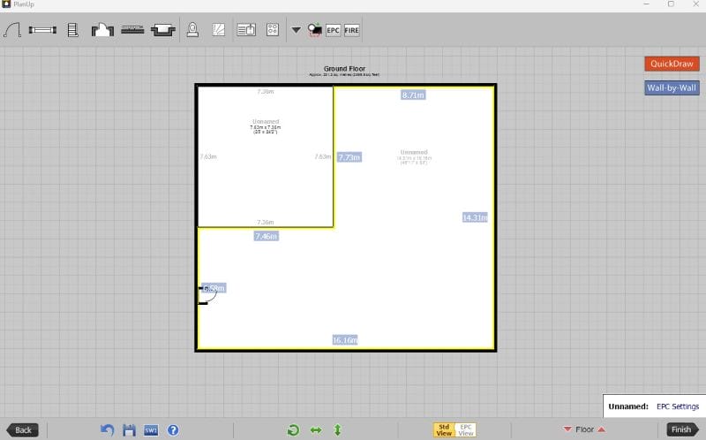
Task: Click the shapes/colour fill tool icon
Action: click(315, 30)
